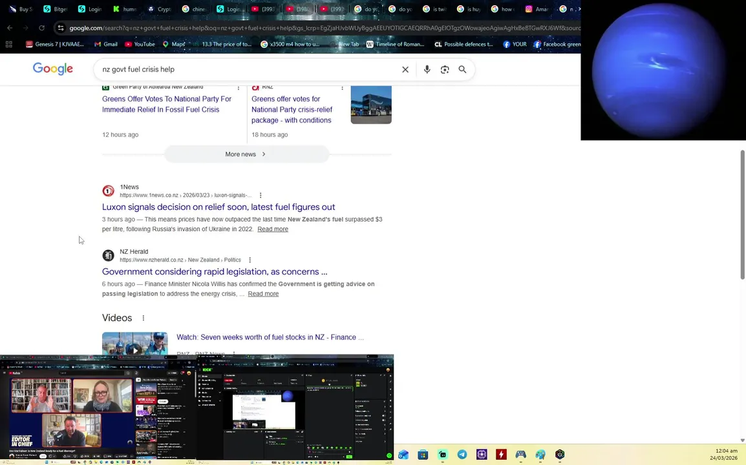The image size is (746, 465).
Task: Open the Paint palette taskbar app
Action: pos(540,455)
